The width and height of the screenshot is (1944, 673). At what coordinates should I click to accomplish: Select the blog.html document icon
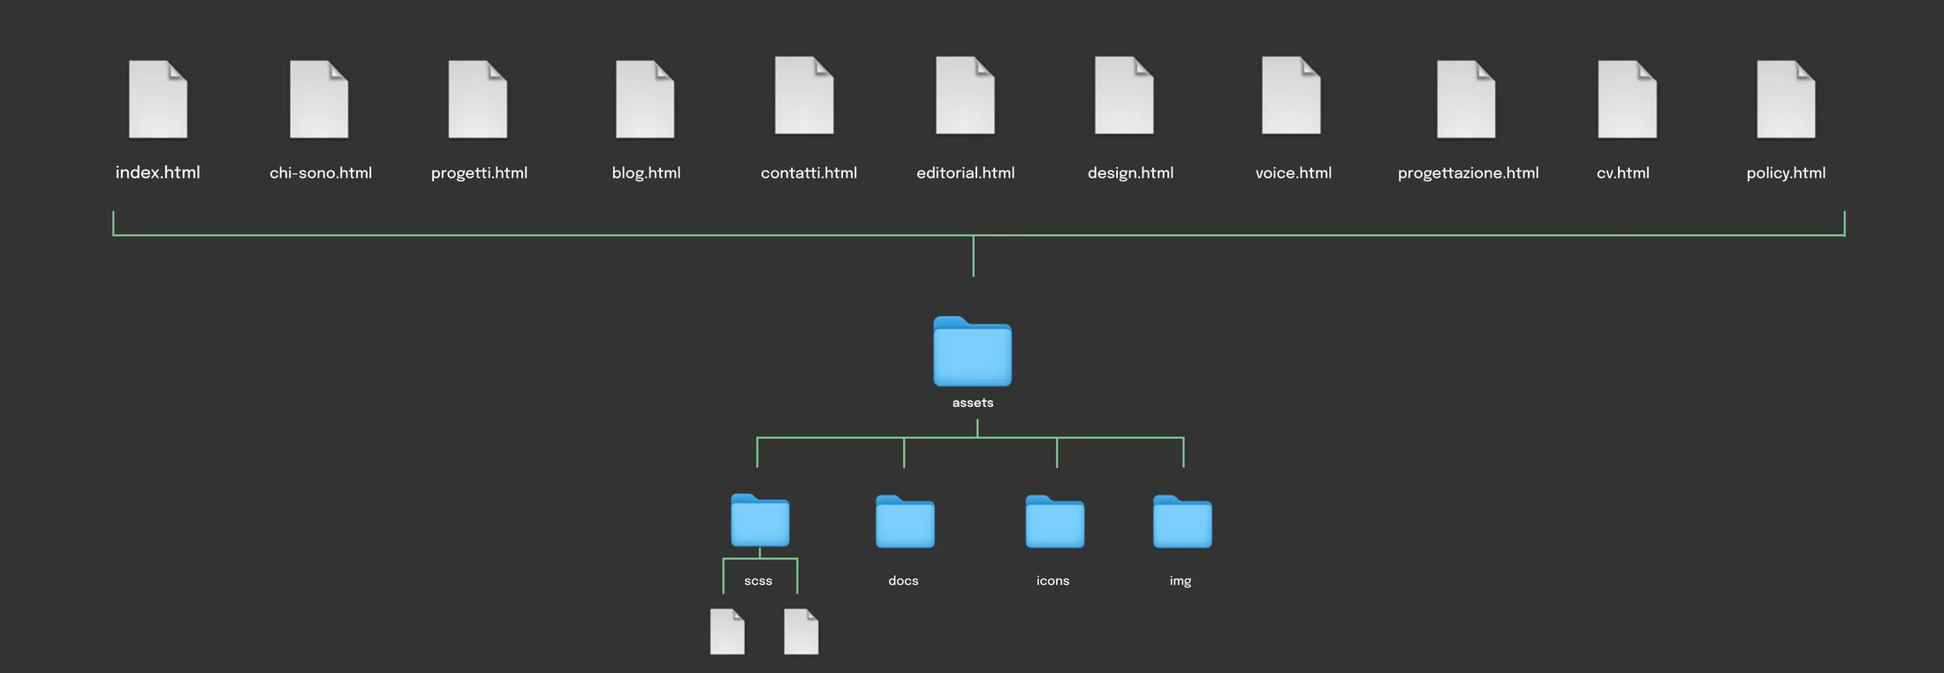click(x=645, y=100)
